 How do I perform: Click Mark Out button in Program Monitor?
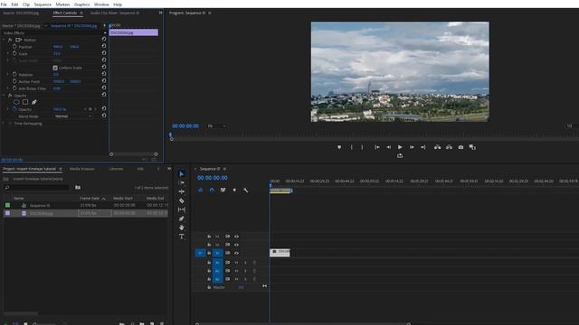click(x=362, y=147)
